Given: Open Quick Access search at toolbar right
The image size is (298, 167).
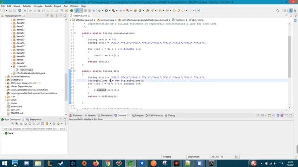Looking at the screenshot, I should pyautogui.click(x=278, y=11).
